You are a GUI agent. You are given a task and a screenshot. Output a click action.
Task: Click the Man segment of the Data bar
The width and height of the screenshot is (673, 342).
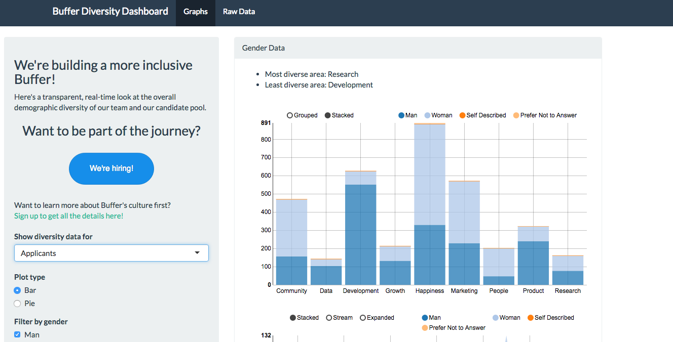326,275
